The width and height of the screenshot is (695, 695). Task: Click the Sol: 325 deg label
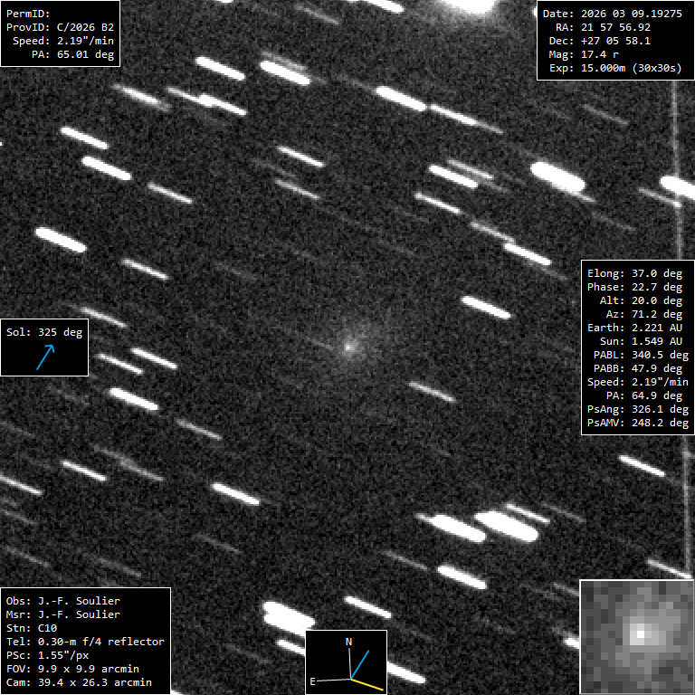coord(43,332)
